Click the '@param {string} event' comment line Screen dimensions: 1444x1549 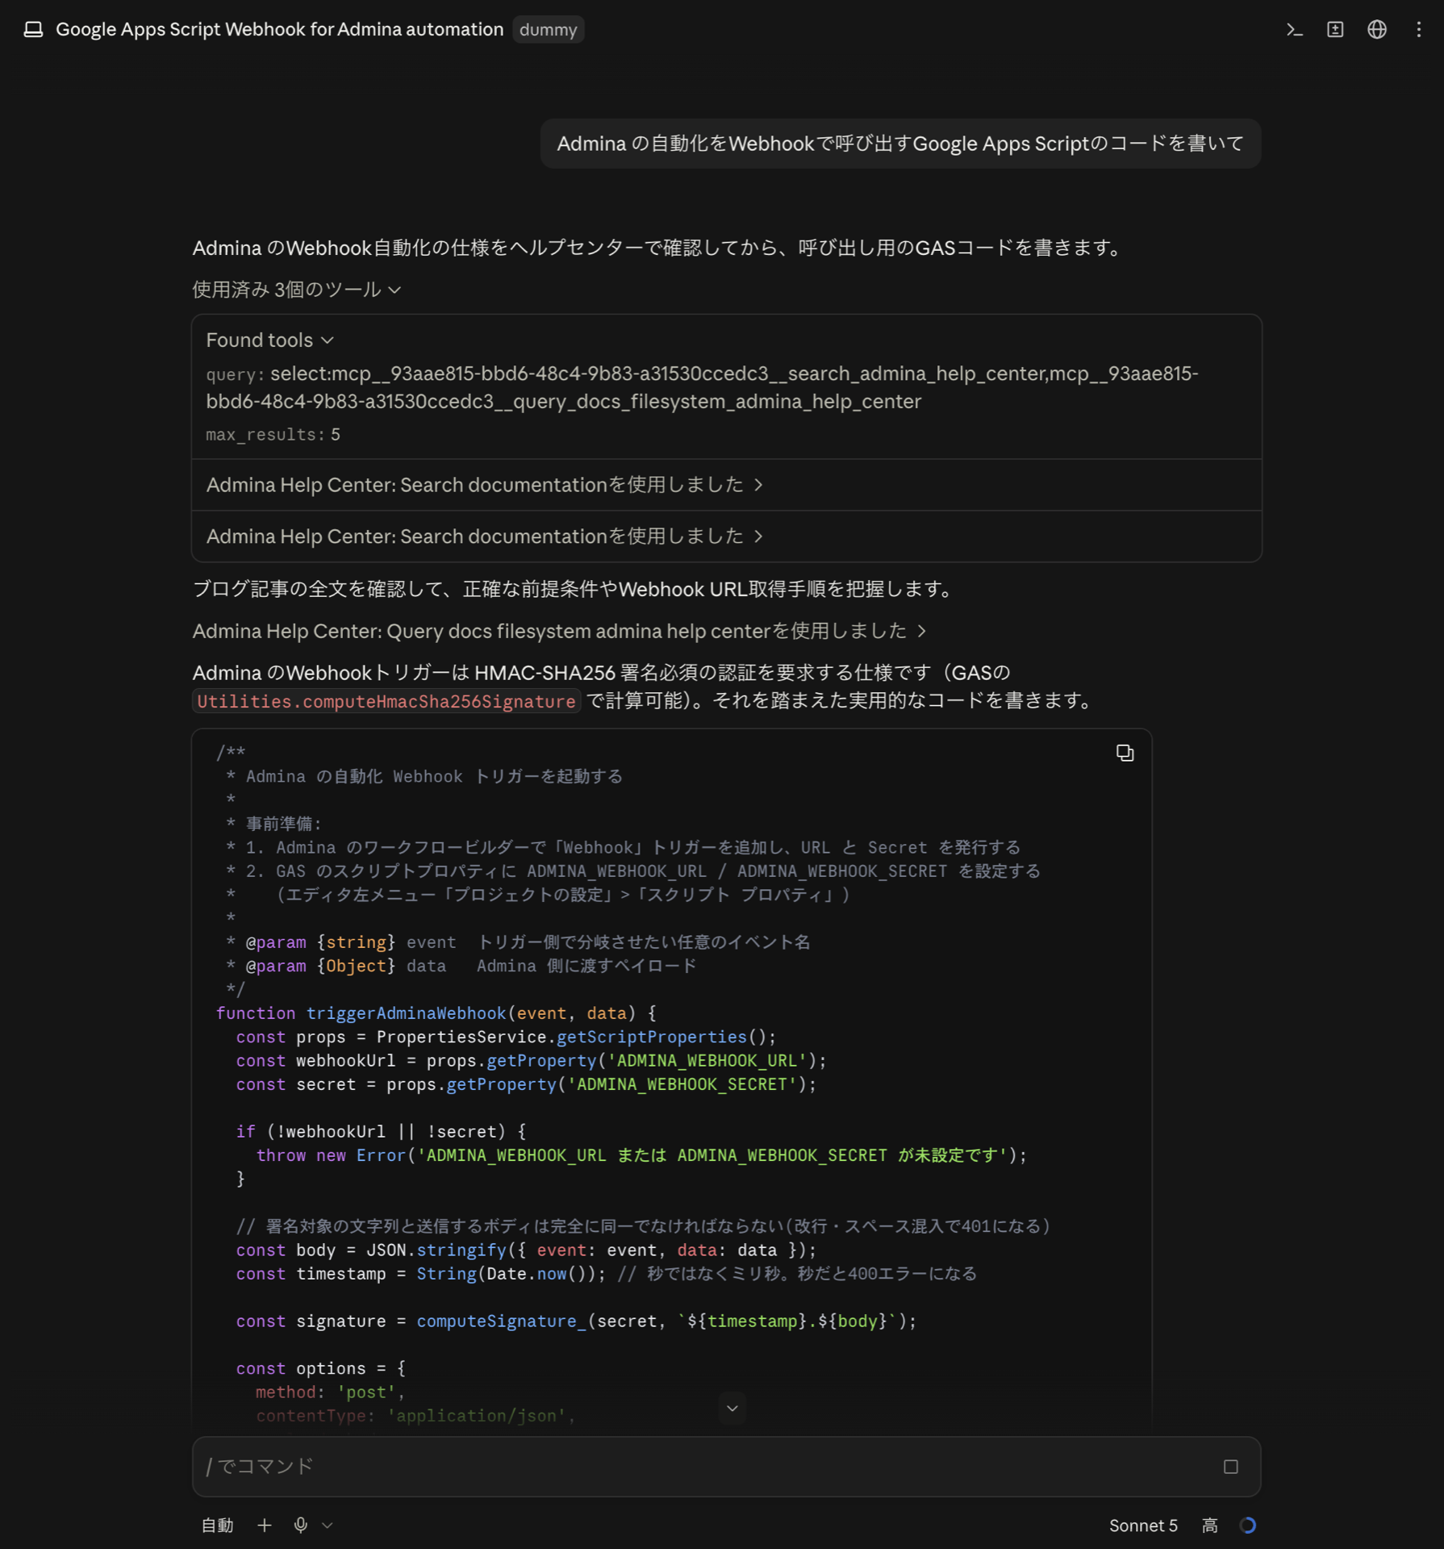pyautogui.click(x=518, y=942)
